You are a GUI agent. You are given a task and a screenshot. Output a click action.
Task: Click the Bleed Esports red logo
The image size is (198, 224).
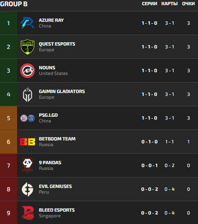tap(28, 213)
